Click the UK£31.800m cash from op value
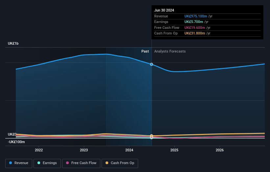Screen dimensions: 270x172 click(195, 33)
